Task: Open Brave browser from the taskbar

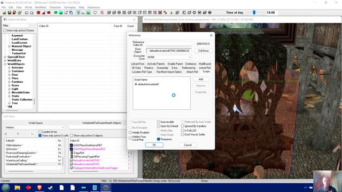Action: point(40,188)
